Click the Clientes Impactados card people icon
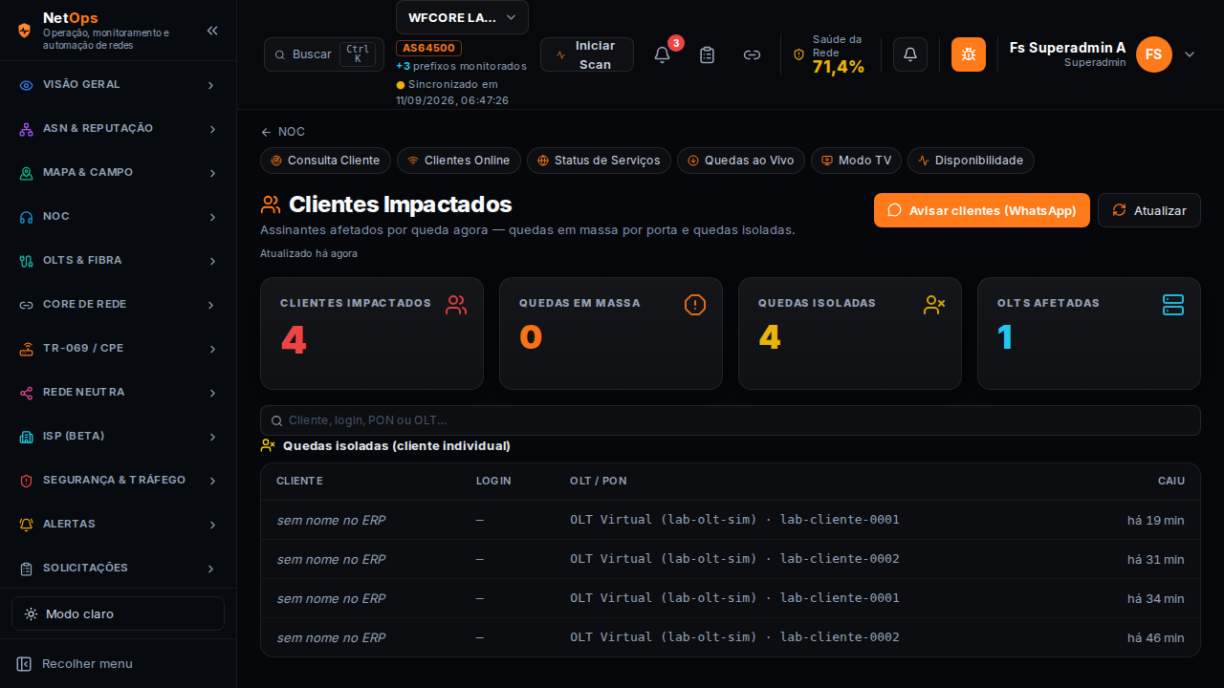Viewport: 1224px width, 688px height. [x=456, y=305]
